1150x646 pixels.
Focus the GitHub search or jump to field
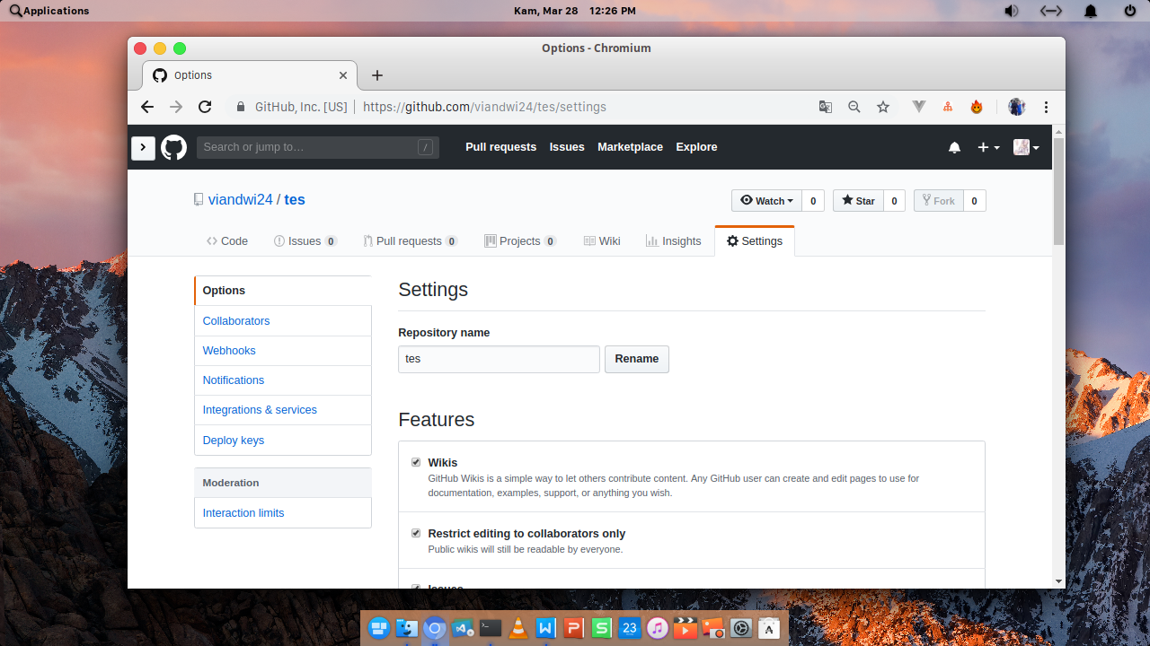coord(318,147)
